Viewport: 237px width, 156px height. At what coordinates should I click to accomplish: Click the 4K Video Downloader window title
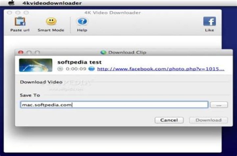(113, 13)
